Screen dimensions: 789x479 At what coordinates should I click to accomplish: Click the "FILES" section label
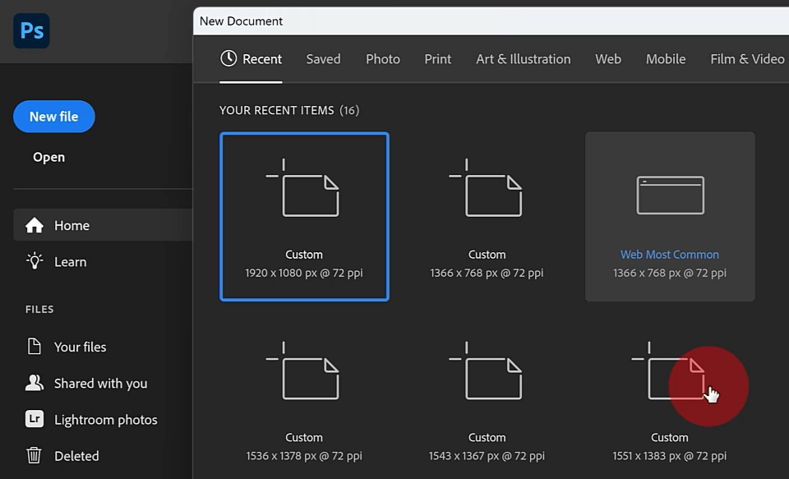pyautogui.click(x=39, y=309)
